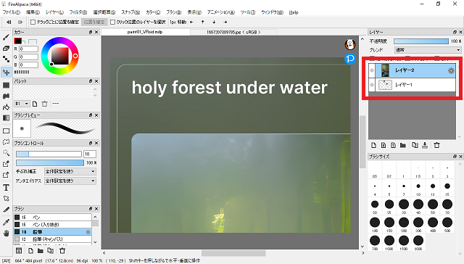Open the フィルタ menu
This screenshot has height=264, width=464.
tap(78, 12)
